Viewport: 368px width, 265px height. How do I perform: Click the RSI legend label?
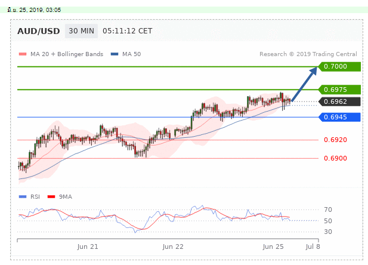35,196
